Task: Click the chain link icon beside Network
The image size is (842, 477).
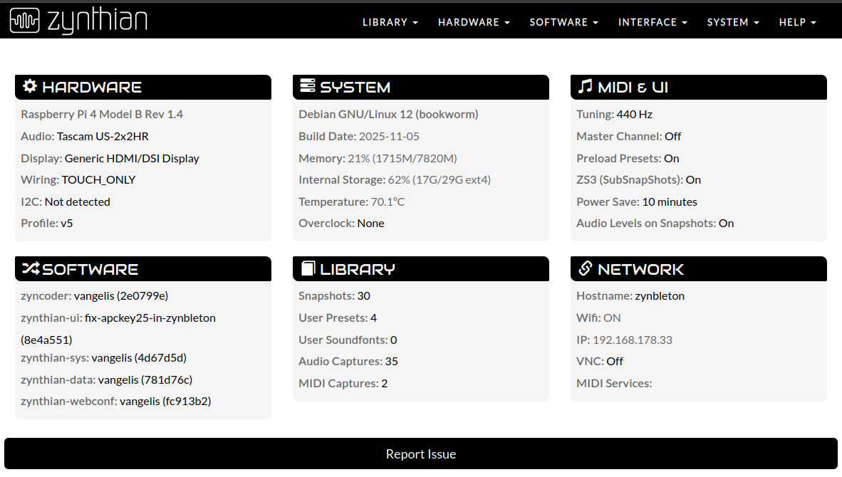Action: pyautogui.click(x=585, y=269)
